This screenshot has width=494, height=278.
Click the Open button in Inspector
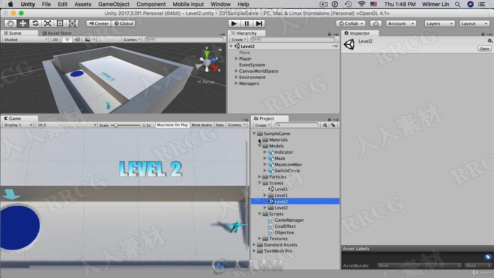[484, 49]
